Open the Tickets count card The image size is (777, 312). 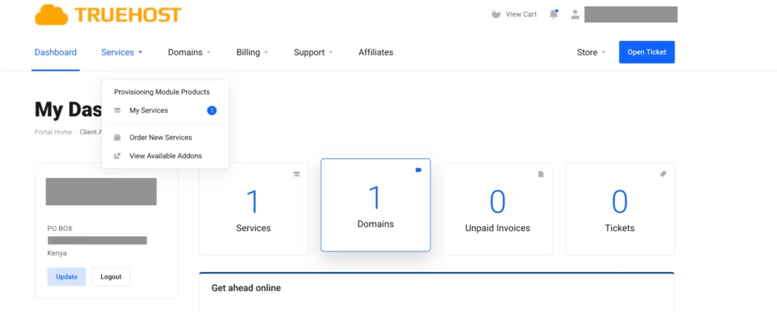pyautogui.click(x=620, y=209)
